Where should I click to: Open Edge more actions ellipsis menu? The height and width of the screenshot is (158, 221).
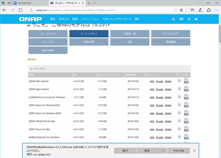tap(217, 10)
